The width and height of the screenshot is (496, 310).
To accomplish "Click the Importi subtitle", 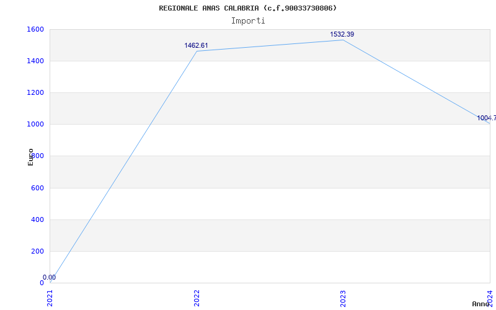I will (248, 21).
